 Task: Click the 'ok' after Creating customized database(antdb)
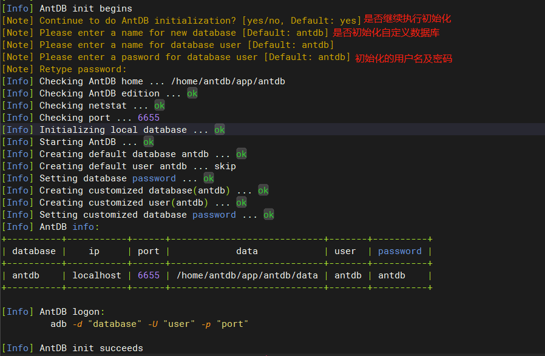263,190
